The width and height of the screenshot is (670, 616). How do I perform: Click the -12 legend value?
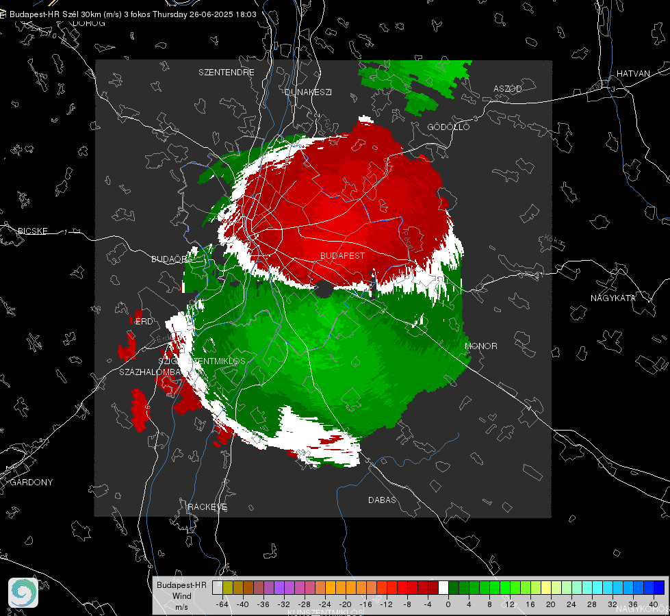click(386, 604)
